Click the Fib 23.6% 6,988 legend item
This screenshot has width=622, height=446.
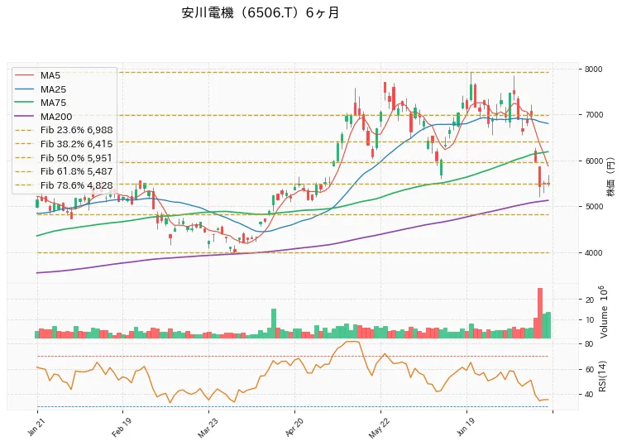click(x=64, y=130)
